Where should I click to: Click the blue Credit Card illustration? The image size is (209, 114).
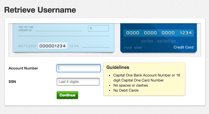pyautogui.click(x=158, y=38)
